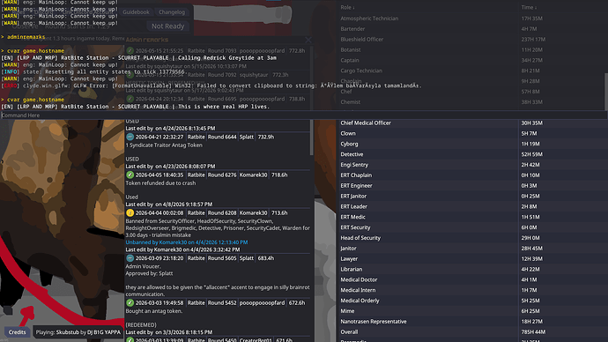
Task: Select the Lawyer role row
Action: [472, 259]
